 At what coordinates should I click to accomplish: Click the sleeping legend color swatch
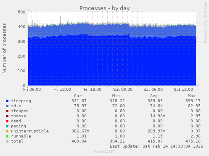click(x=7, y=101)
